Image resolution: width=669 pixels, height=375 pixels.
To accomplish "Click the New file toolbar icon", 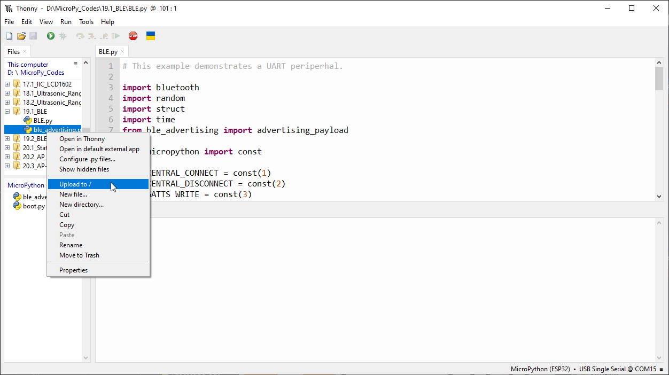I will [9, 36].
